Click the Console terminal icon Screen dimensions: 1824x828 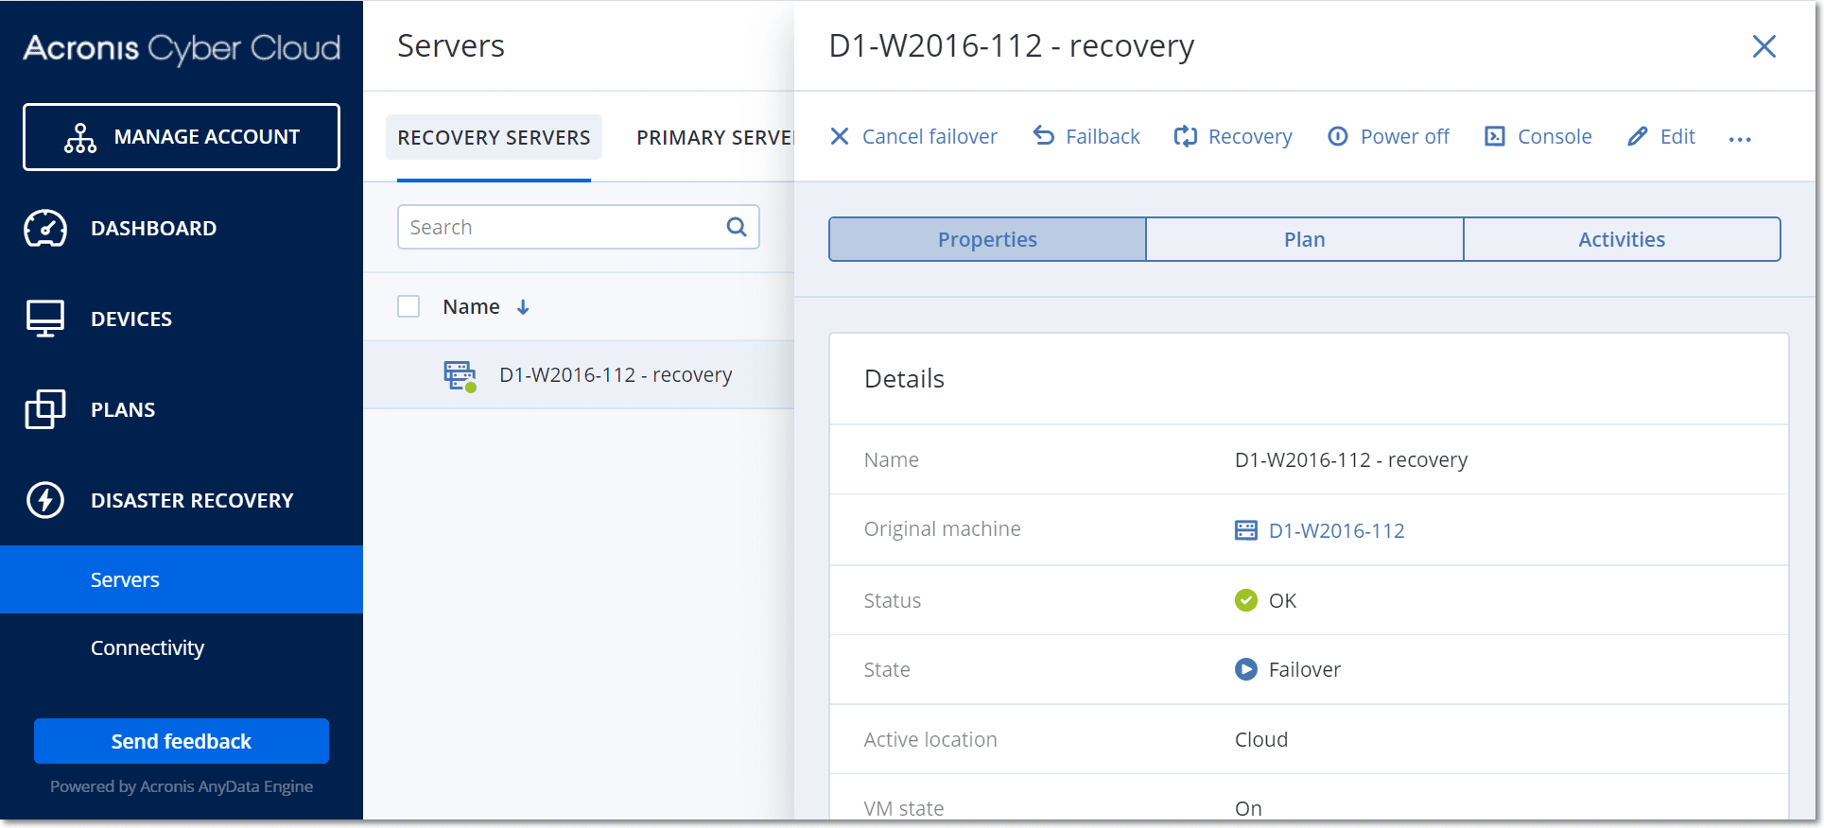pos(1495,136)
